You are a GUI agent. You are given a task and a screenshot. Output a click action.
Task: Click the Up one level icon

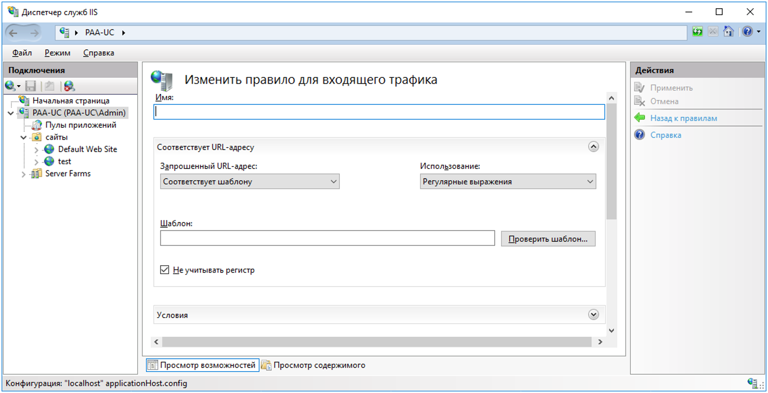[49, 86]
